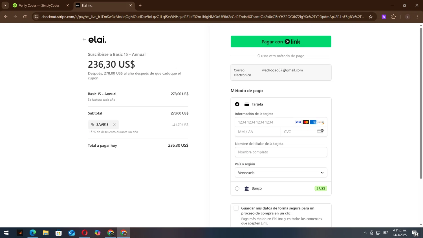
Task: Check the Guardar mis datos checkbox
Action: [236, 208]
